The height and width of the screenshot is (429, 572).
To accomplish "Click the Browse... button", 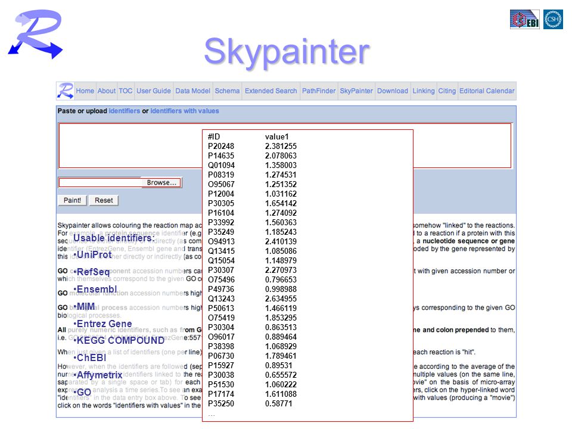I will click(x=161, y=182).
